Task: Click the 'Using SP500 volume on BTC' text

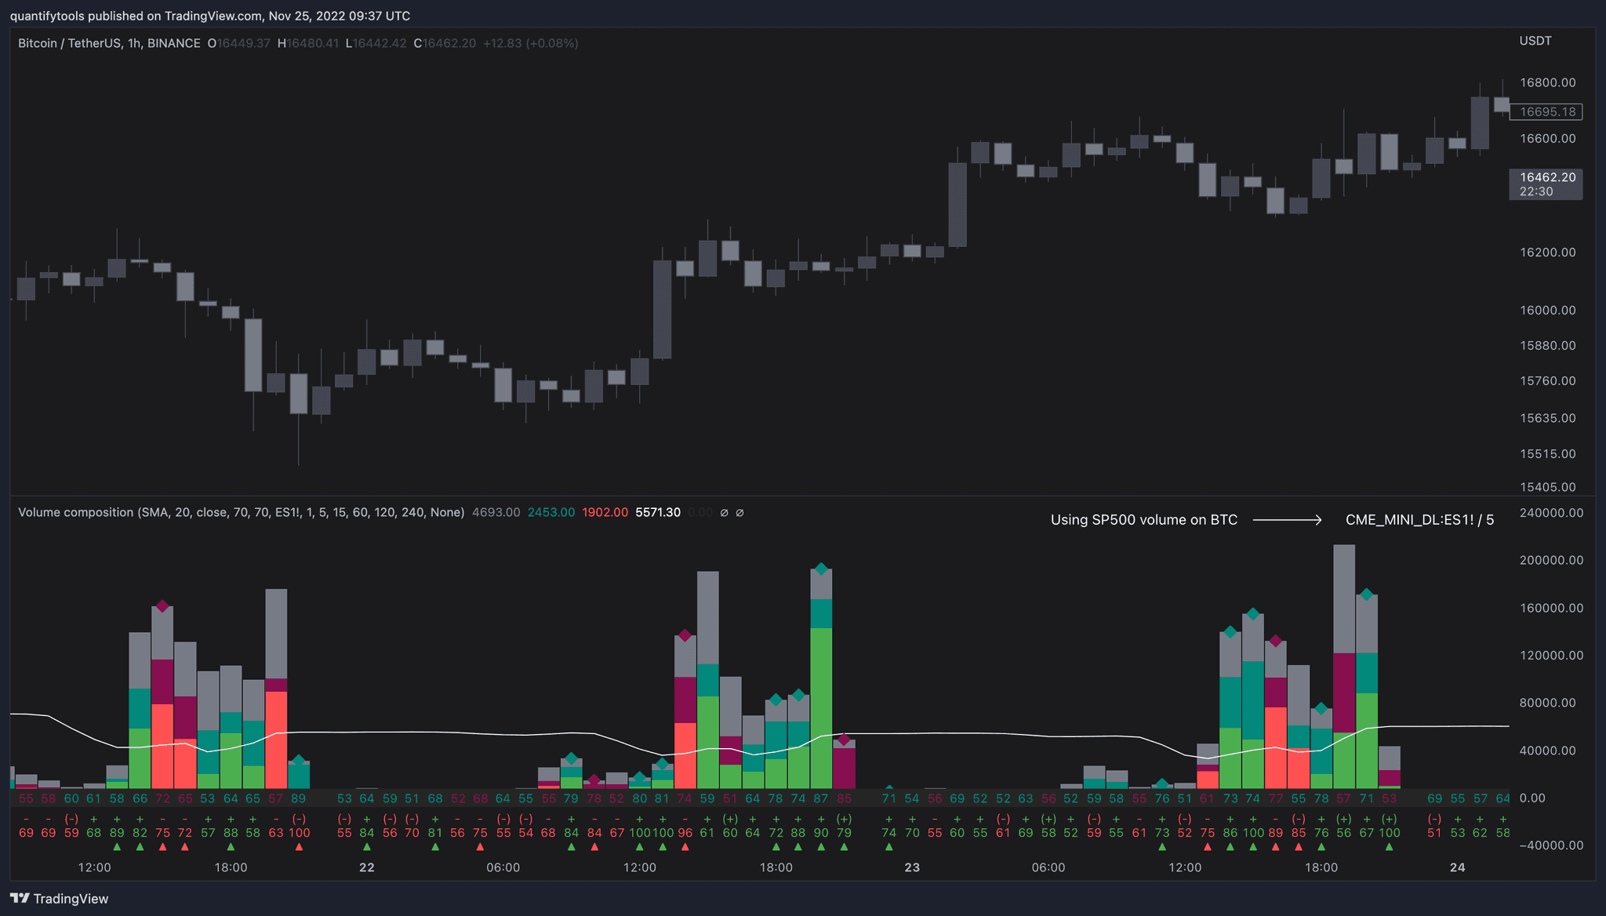Action: [1143, 520]
